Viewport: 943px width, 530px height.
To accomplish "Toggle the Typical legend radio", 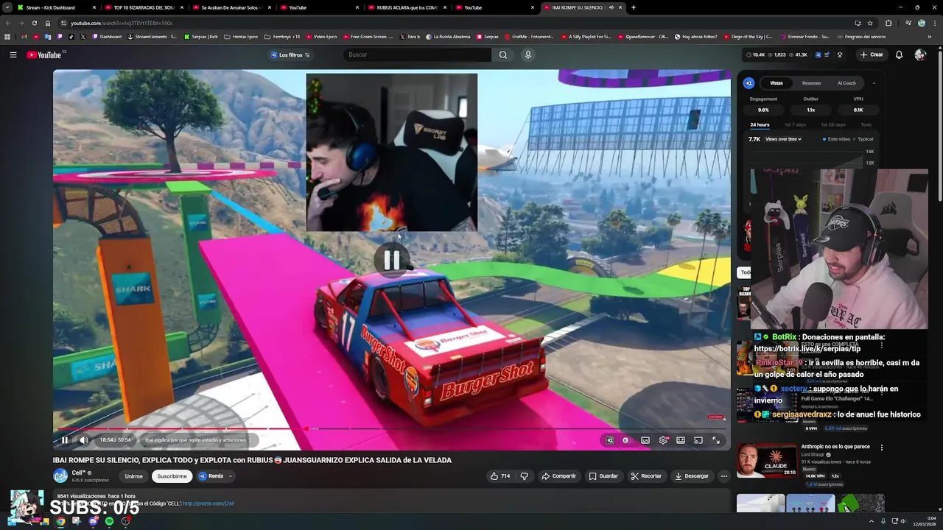I will pos(863,139).
